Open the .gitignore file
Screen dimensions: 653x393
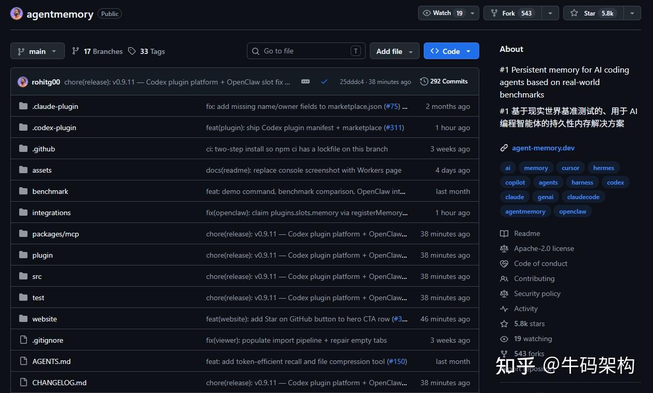coord(48,340)
